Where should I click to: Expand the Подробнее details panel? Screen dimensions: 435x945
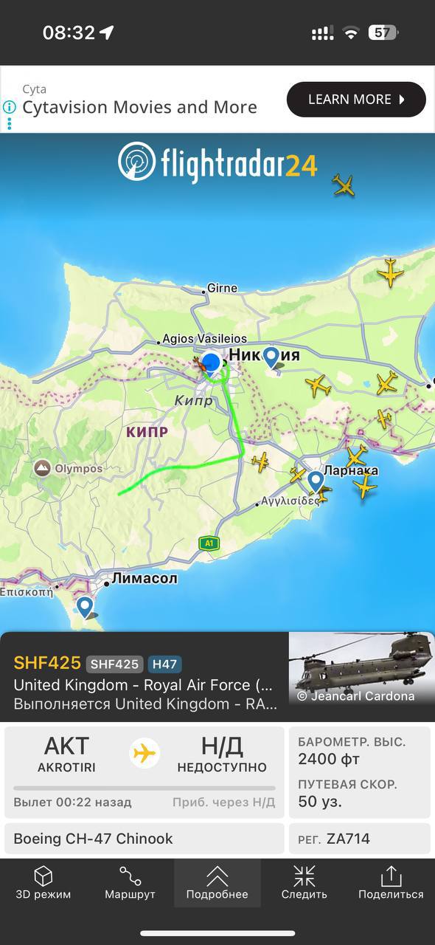coord(217,883)
